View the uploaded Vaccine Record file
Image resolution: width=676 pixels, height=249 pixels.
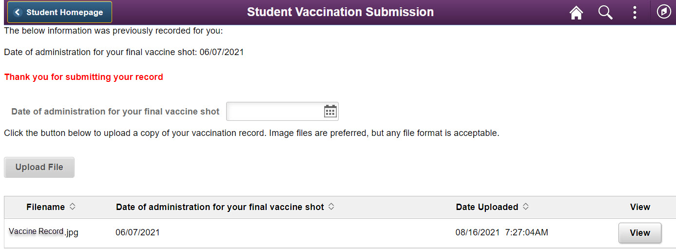coord(640,233)
